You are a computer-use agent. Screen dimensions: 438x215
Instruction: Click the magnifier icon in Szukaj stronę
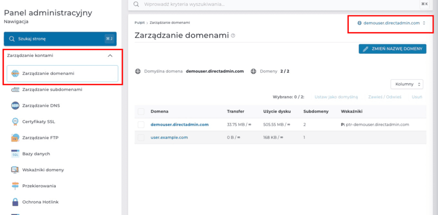click(x=11, y=39)
